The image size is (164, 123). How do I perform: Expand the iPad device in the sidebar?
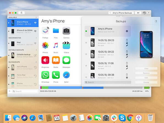tap(9, 43)
